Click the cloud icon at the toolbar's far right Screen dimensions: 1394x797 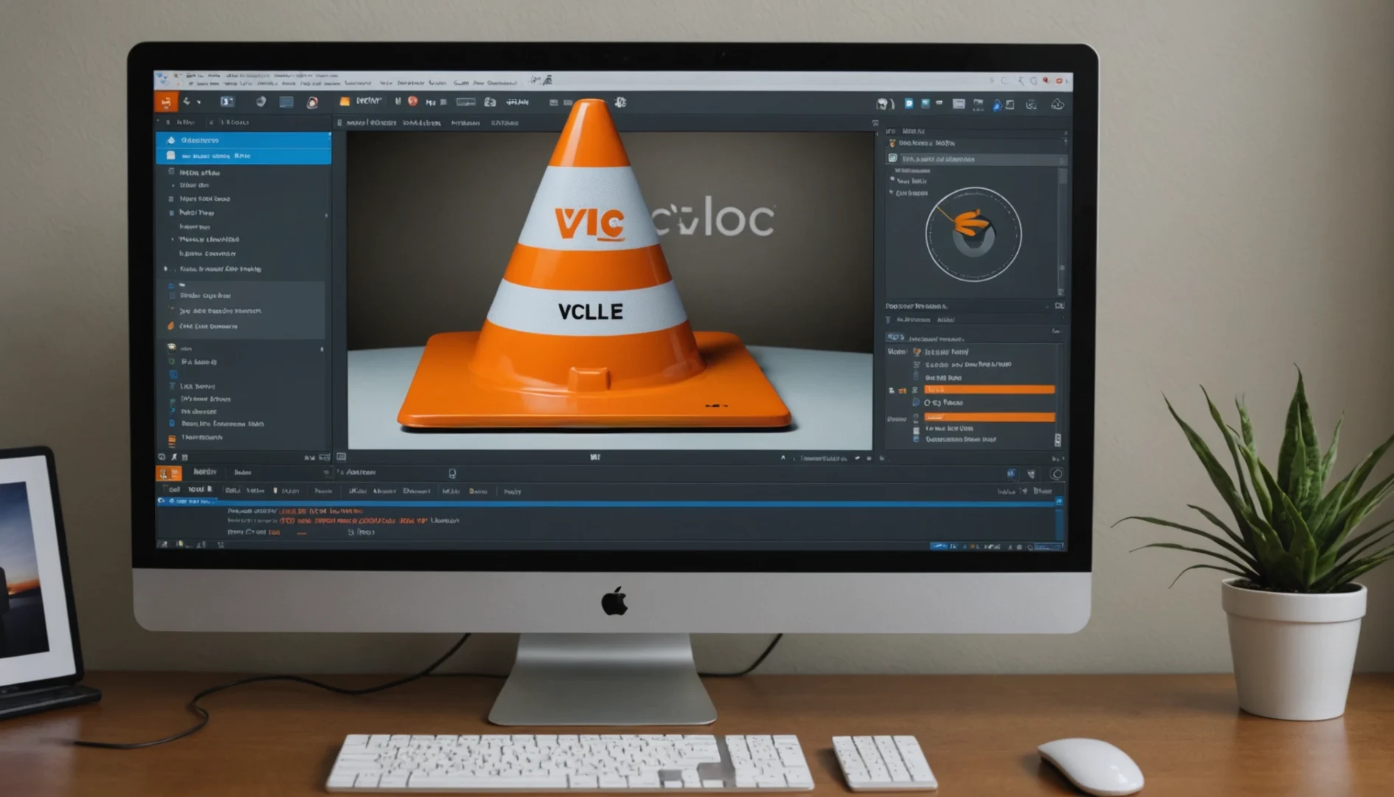pyautogui.click(x=1058, y=104)
